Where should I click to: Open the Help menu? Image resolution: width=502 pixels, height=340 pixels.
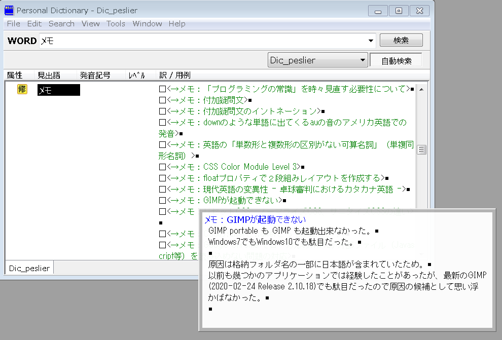tap(176, 23)
